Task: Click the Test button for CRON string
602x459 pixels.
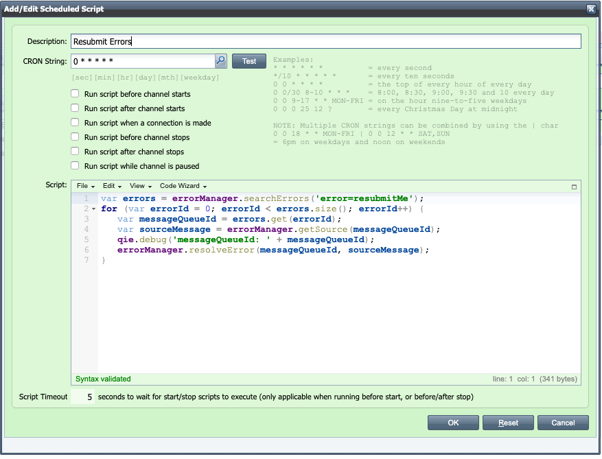Action: [249, 61]
